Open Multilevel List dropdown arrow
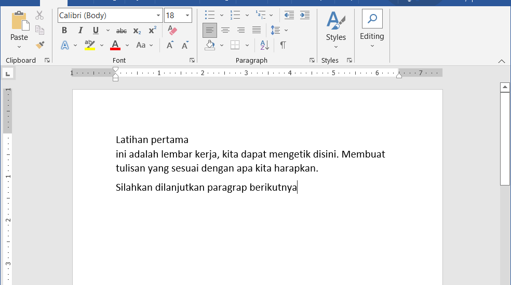The width and height of the screenshot is (511, 285). (271, 15)
